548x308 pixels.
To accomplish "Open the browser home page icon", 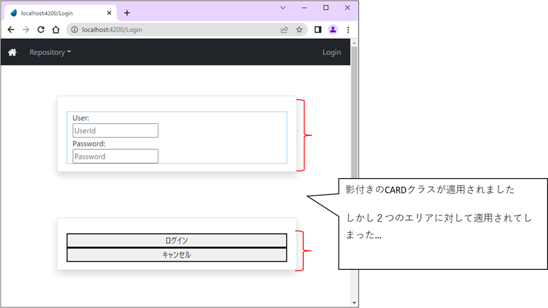I will coord(56,29).
